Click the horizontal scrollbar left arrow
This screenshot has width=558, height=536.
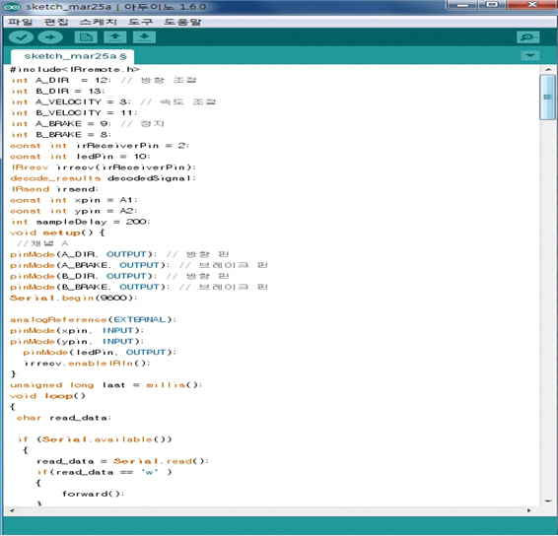(12, 510)
